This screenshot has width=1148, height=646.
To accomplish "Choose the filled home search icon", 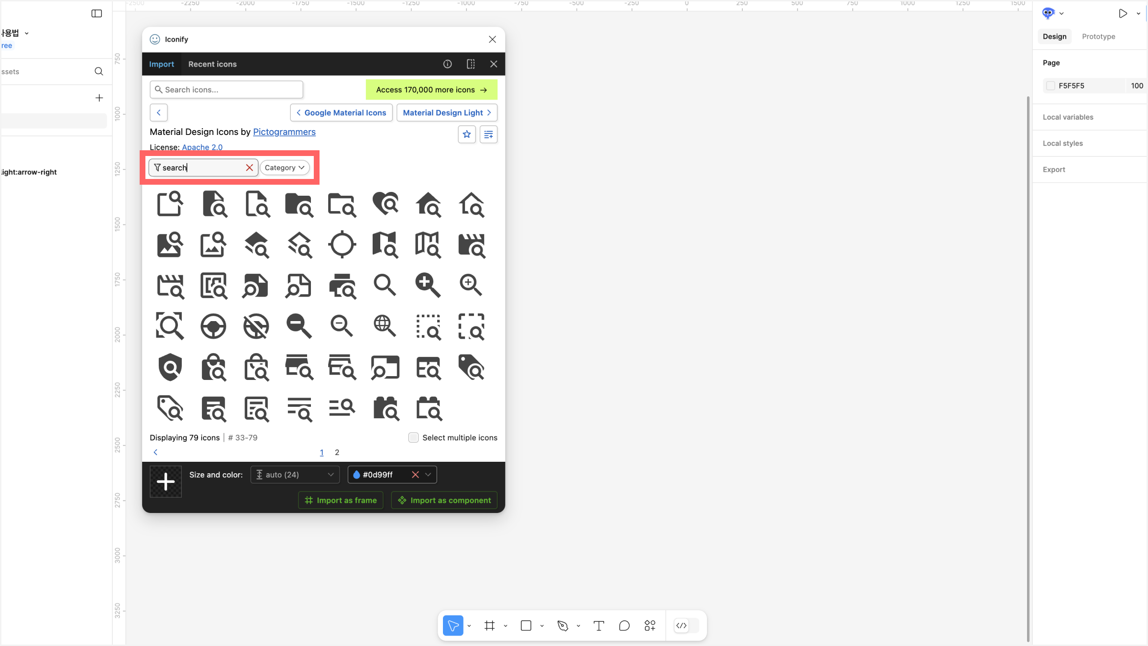I will coord(428,204).
